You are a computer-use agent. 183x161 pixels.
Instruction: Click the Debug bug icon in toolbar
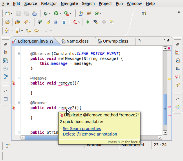pos(46,13)
